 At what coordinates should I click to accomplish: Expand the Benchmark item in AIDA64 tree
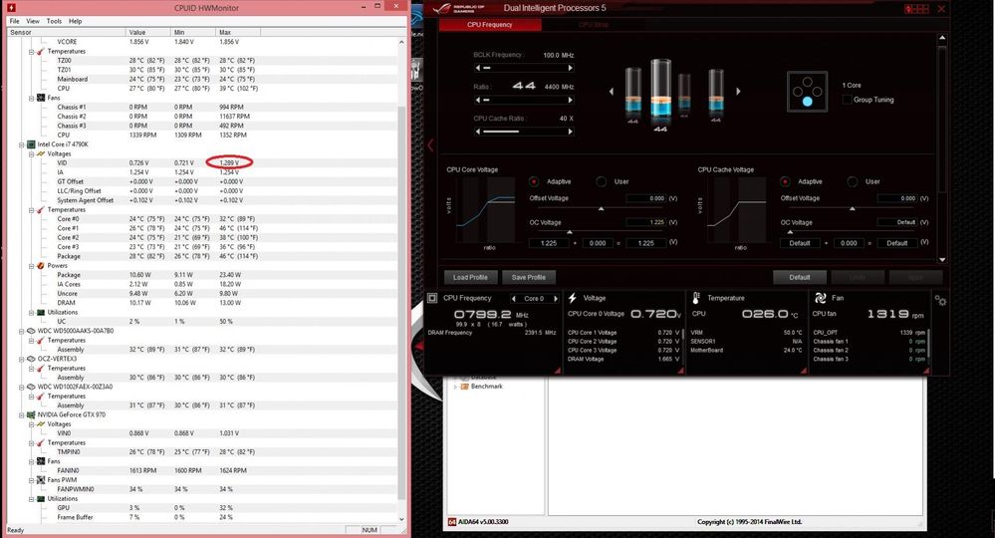(455, 387)
